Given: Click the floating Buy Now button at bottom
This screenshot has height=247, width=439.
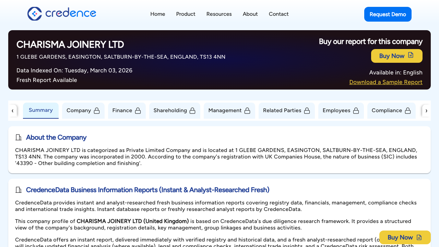Looking at the screenshot, I should [405, 237].
